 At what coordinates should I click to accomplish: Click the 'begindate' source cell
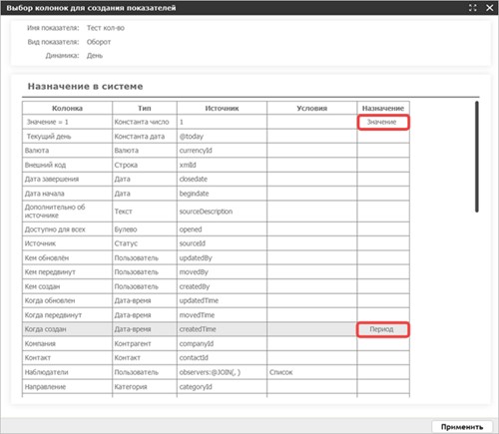coord(222,194)
